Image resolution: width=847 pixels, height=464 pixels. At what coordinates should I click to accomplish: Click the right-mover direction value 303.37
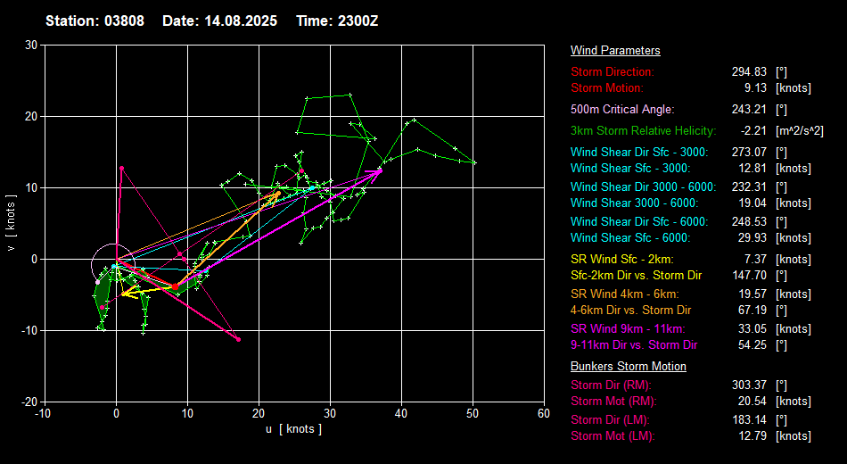[x=749, y=385]
